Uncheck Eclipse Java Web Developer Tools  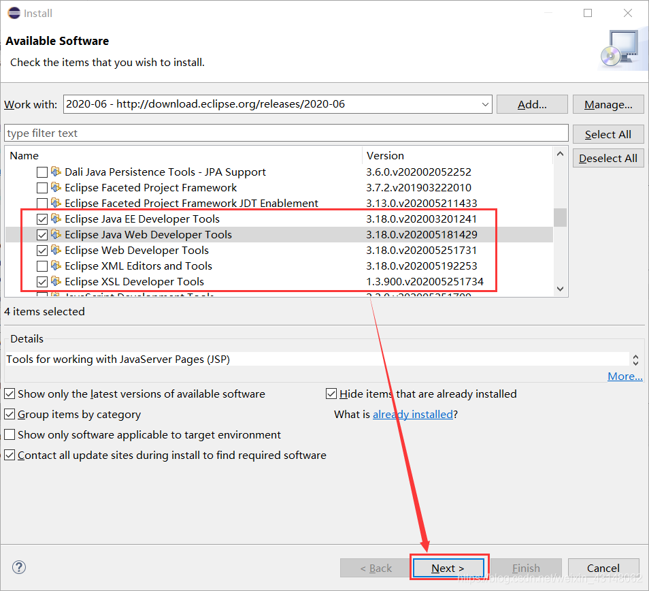(41, 235)
